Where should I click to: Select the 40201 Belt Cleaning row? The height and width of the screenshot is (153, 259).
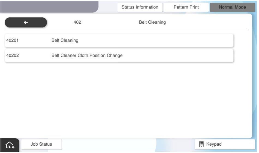tap(119, 41)
